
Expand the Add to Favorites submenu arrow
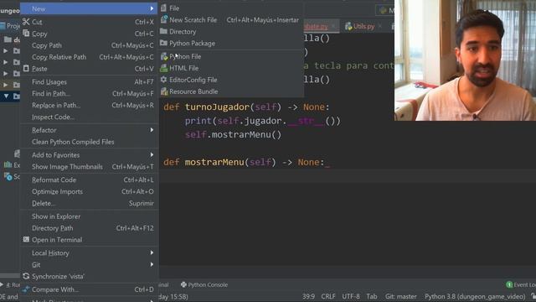152,155
